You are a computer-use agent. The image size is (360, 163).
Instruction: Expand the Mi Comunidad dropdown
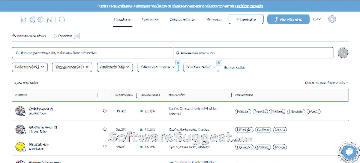(x=201, y=67)
